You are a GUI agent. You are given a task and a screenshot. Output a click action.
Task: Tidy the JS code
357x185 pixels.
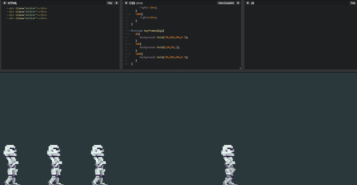point(353,3)
